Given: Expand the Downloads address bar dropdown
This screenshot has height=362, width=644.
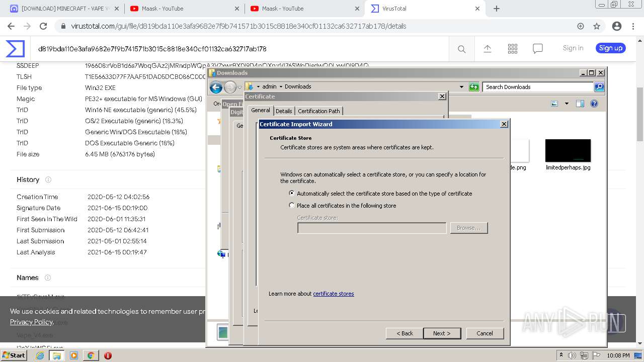Looking at the screenshot, I should pyautogui.click(x=461, y=87).
